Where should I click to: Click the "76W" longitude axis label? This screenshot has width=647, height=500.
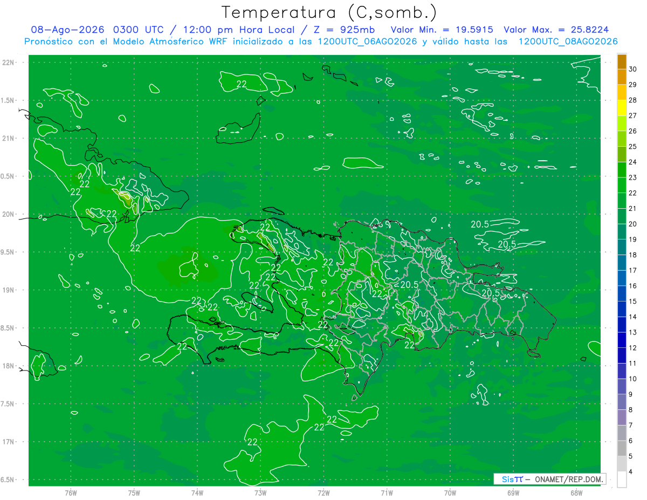click(71, 493)
